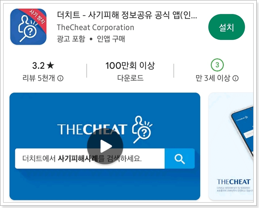This screenshot has height=208, width=259.
Task: Click info icon beside 만 3세 이상
Action: (x=235, y=78)
